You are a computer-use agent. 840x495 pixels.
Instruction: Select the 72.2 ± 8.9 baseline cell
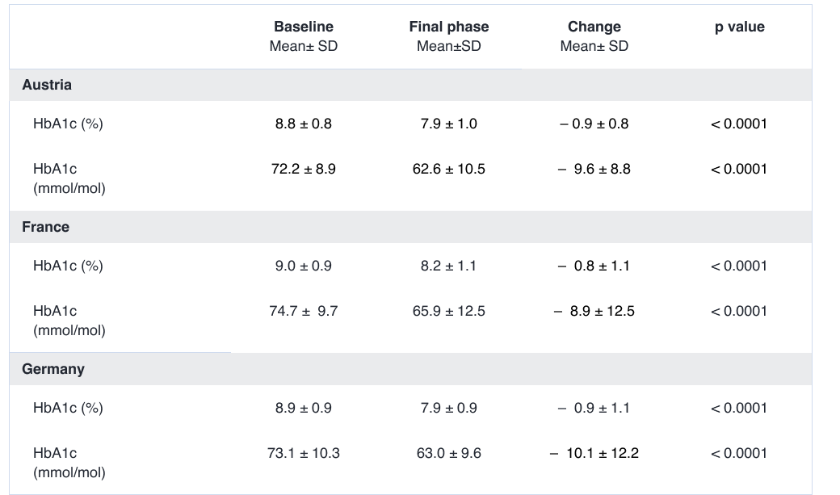pos(303,169)
